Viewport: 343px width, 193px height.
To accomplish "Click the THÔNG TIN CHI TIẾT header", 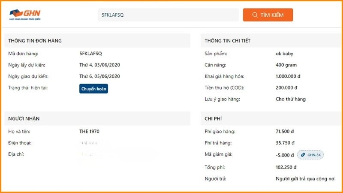I will tap(227, 41).
